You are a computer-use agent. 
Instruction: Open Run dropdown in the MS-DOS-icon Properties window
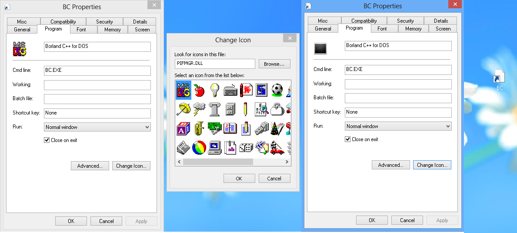97,127
